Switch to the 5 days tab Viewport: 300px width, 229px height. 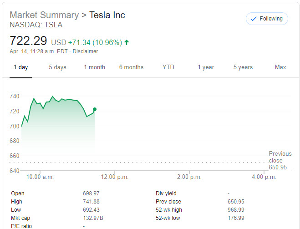coord(58,67)
